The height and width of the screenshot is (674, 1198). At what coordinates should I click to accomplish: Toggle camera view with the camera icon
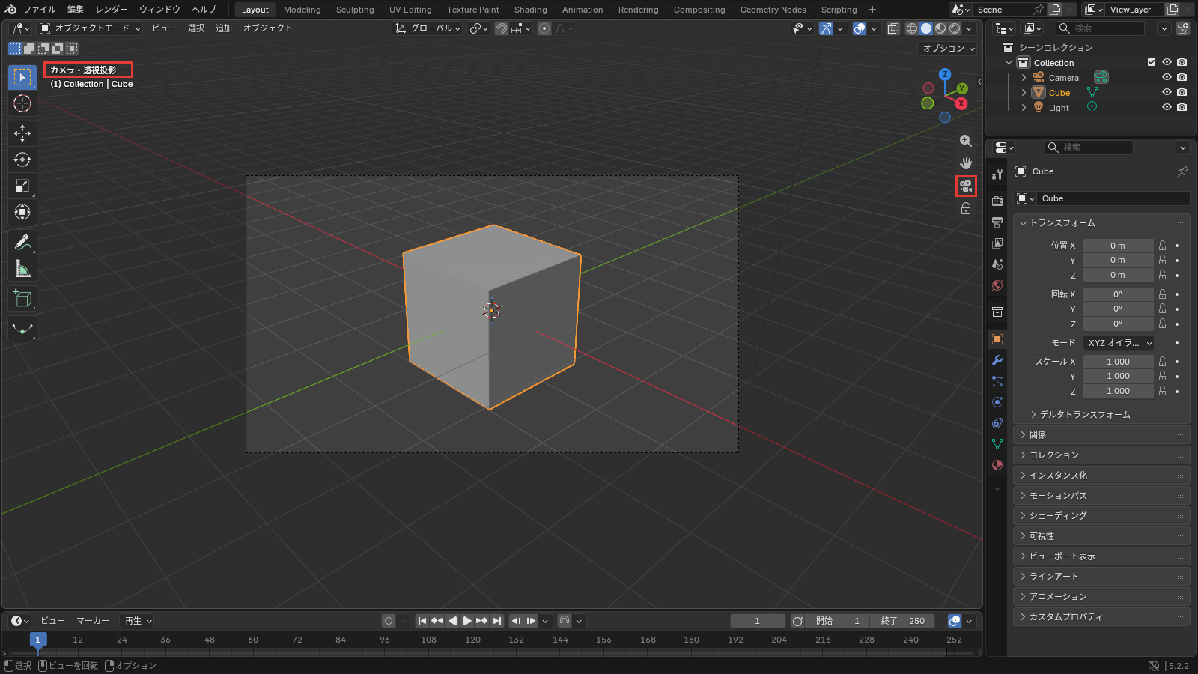(x=966, y=186)
